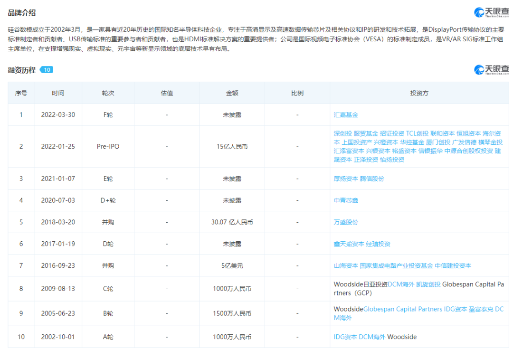Open investor link 厦门创投
The width and height of the screenshot is (513, 350).
[438, 142]
